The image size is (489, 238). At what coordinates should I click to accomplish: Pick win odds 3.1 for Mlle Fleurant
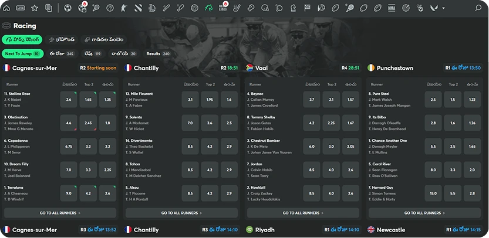190,100
